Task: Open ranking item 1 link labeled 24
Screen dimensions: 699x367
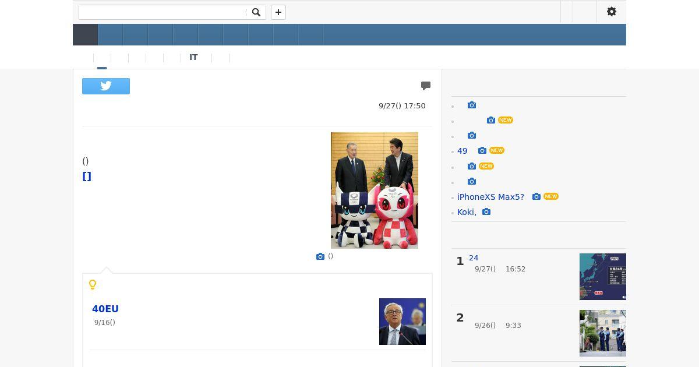Action: (x=474, y=258)
